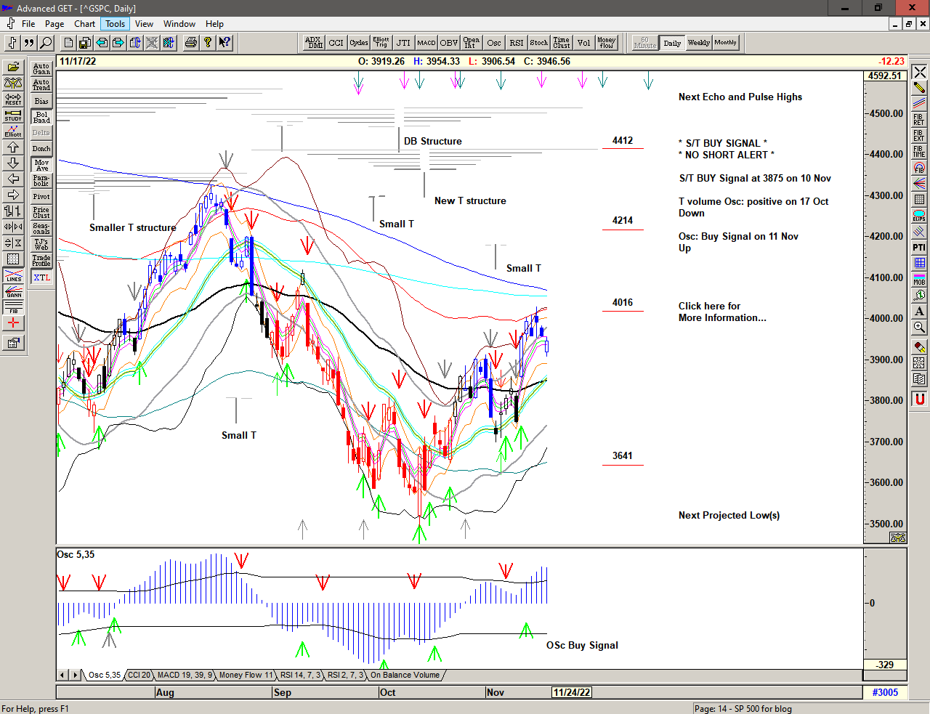The image size is (930, 714).
Task: Toggle the XTL indicator button
Action: coord(41,277)
